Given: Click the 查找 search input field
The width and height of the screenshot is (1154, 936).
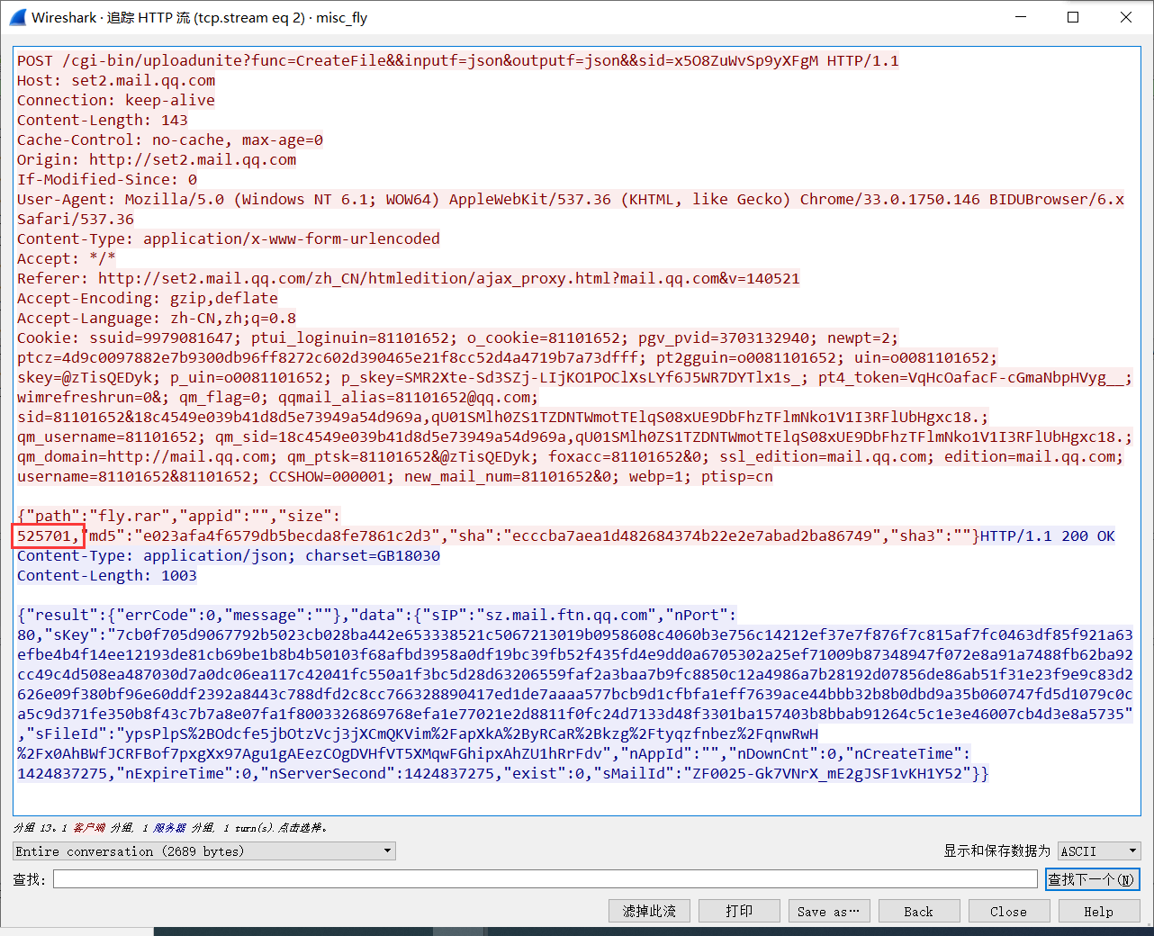Looking at the screenshot, I should (545, 879).
